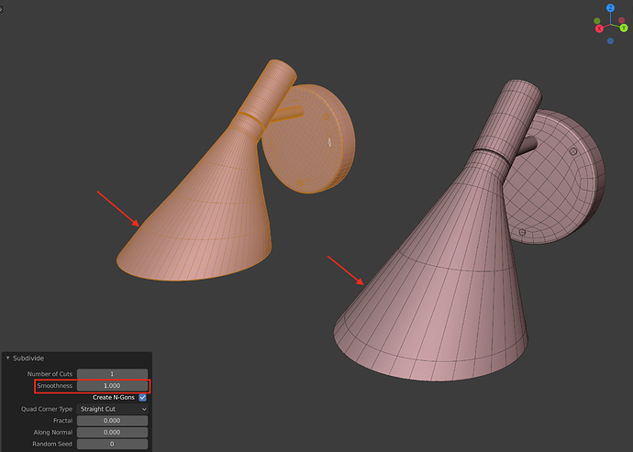Collapse the Subdivide operator panel
This screenshot has height=452, width=633.
(x=7, y=358)
